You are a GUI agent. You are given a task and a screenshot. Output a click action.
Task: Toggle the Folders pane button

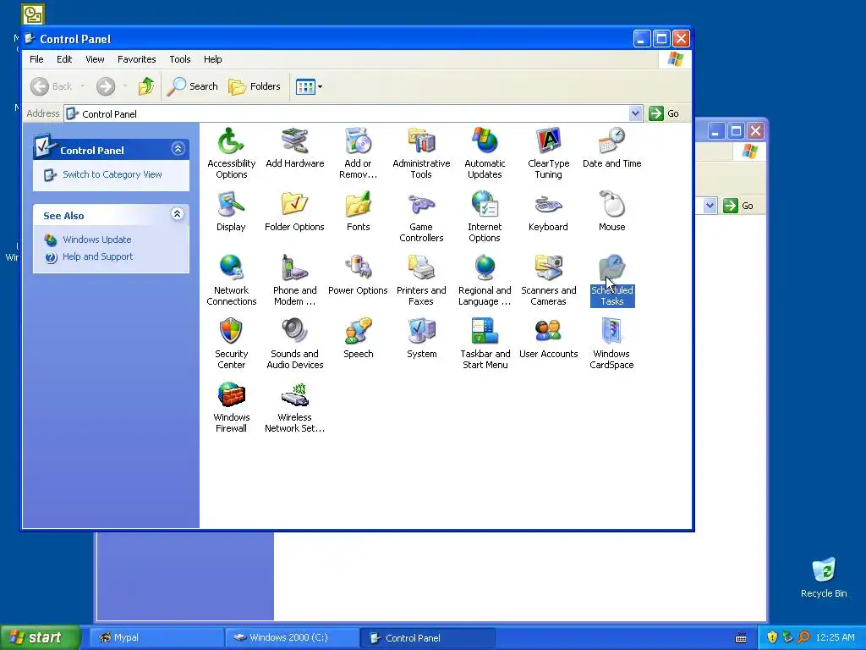click(x=255, y=86)
